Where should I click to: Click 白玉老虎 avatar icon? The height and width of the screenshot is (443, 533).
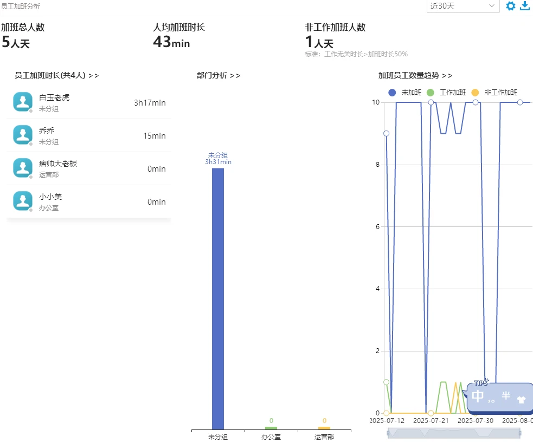(23, 102)
